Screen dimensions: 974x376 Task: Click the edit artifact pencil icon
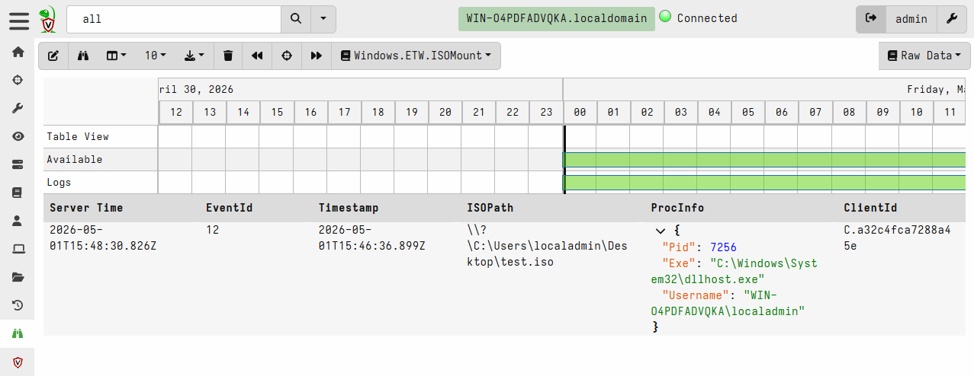click(53, 56)
